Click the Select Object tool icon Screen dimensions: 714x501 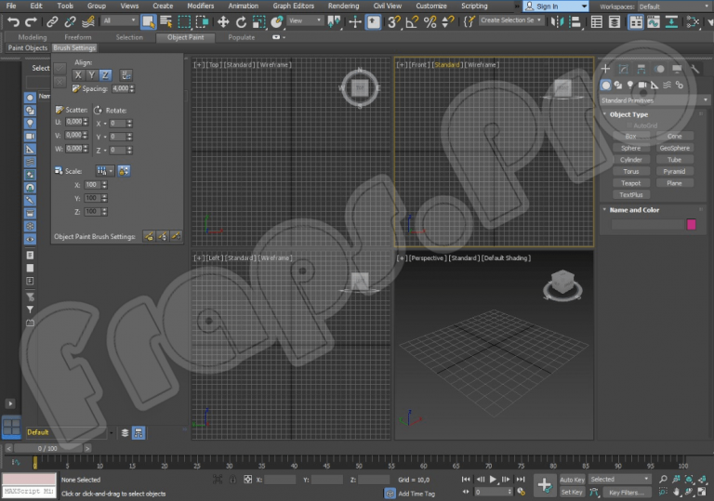tap(149, 20)
